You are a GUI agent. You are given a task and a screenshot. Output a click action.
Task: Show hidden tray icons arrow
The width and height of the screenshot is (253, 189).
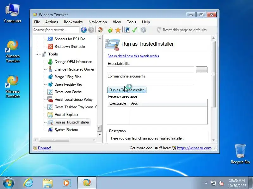coord(206,183)
